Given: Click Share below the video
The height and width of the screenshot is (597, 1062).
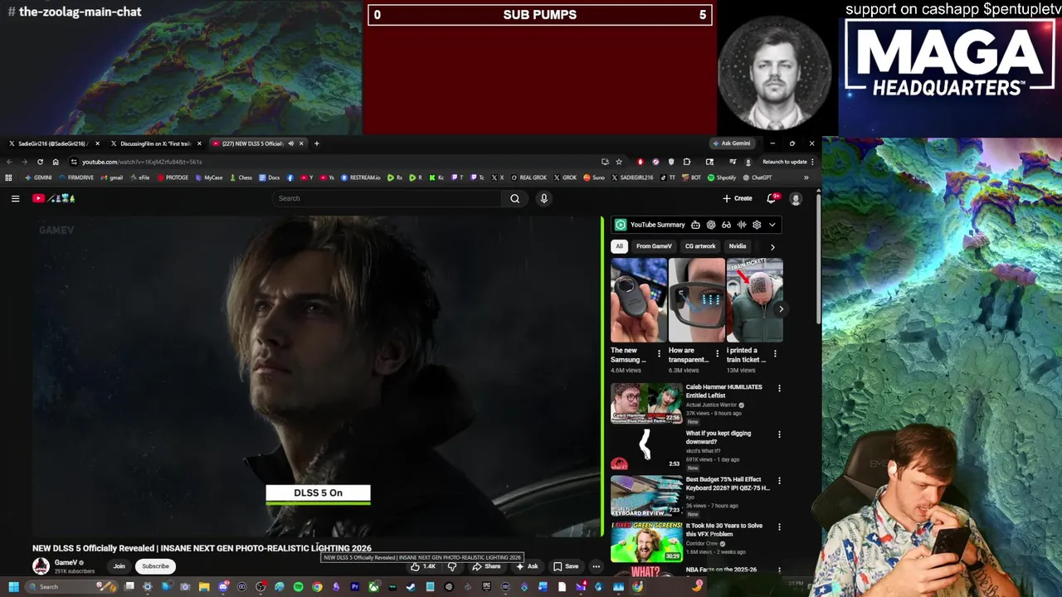Looking at the screenshot, I should point(486,566).
